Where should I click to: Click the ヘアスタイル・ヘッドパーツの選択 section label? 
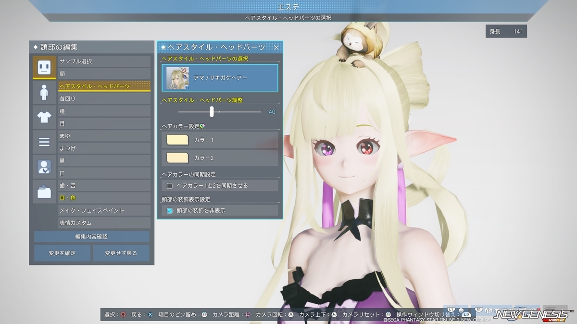(x=204, y=59)
